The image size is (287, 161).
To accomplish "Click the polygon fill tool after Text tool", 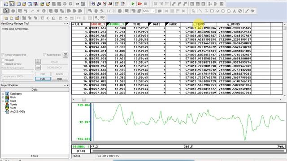I will pos(240,11).
